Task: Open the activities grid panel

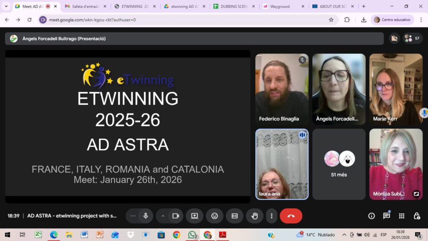Action: 402,216
